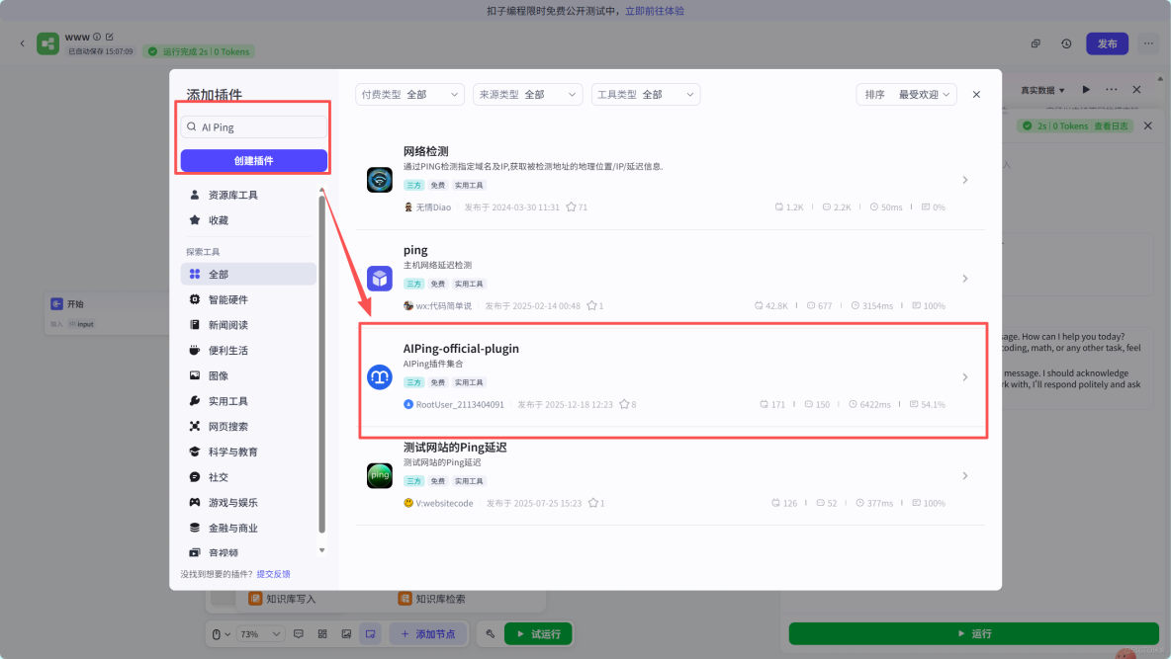Expand AIPing-official-plugin details with its chevron
1171x659 pixels.
click(x=964, y=376)
